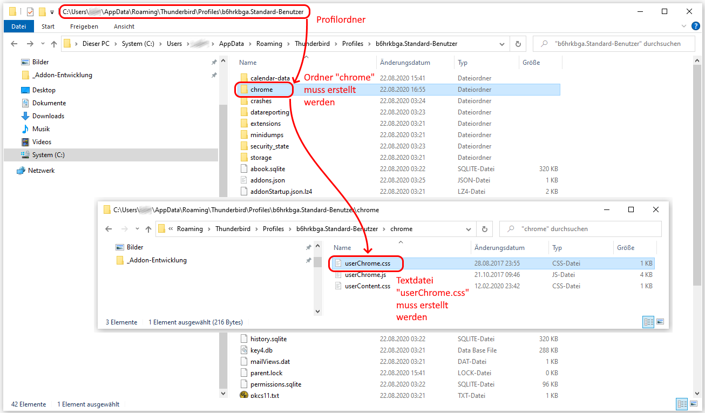Expand the ribbon with the chevron arrow
705x413 pixels.
tap(683, 26)
